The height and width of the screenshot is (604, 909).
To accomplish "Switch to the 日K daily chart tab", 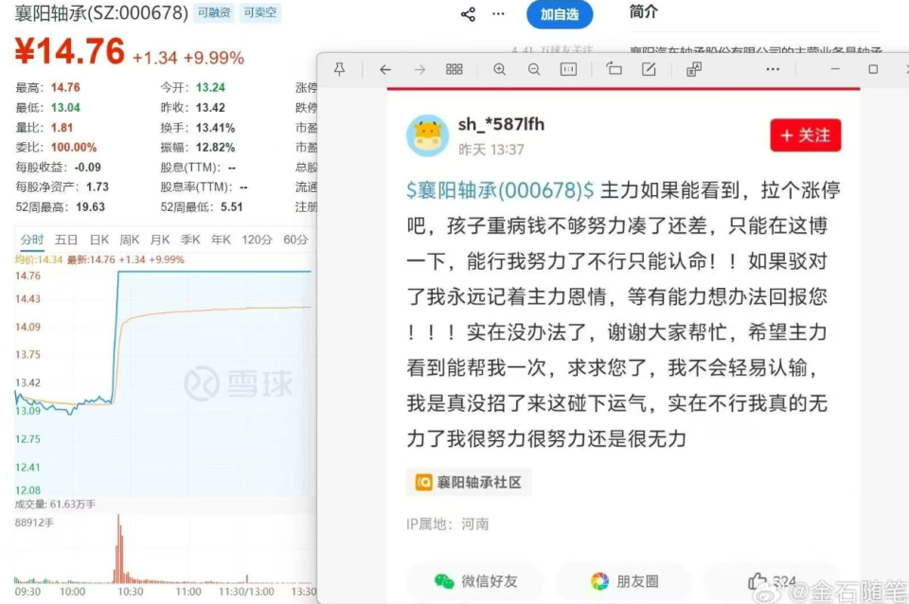I will (98, 239).
